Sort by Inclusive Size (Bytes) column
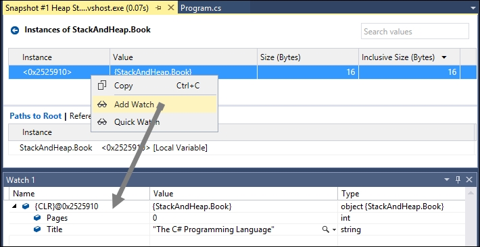Viewport: 480px width, 247px height. (409, 57)
